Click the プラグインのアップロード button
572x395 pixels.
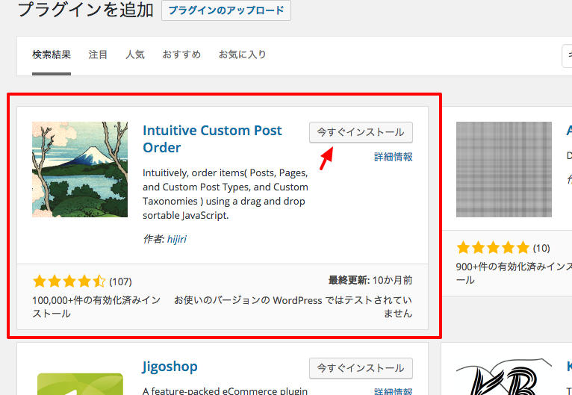226,10
